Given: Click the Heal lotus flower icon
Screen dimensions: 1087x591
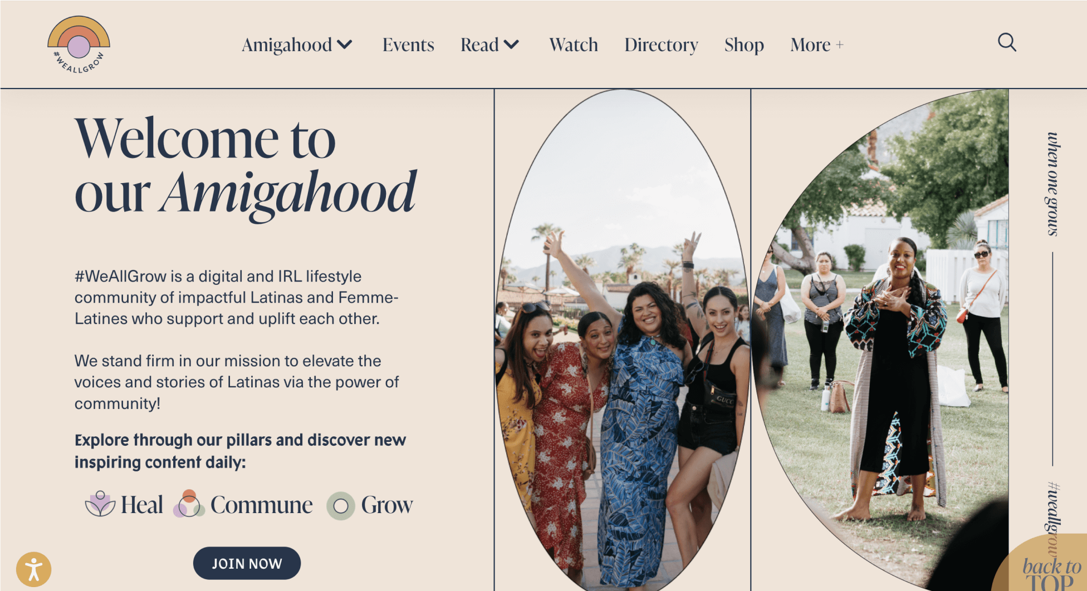Looking at the screenshot, I should 100,504.
